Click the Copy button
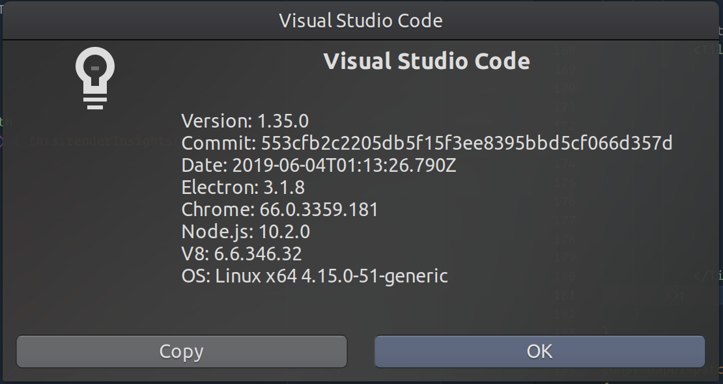This screenshot has height=384, width=723. point(181,351)
